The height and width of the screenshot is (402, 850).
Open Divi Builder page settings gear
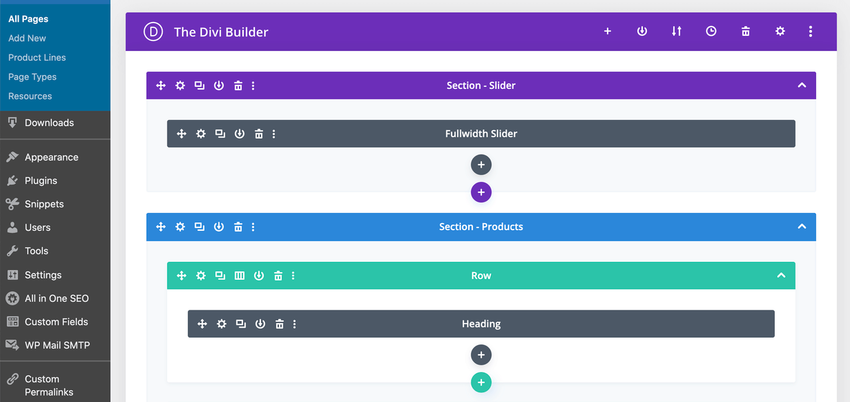click(x=780, y=31)
